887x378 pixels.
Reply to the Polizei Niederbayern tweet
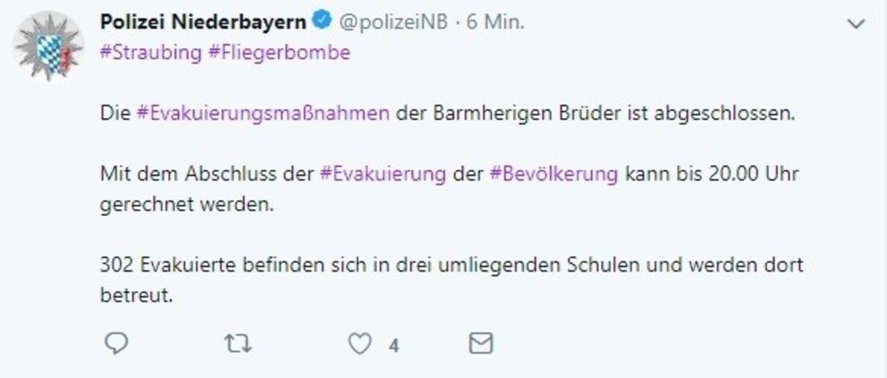pos(117,344)
